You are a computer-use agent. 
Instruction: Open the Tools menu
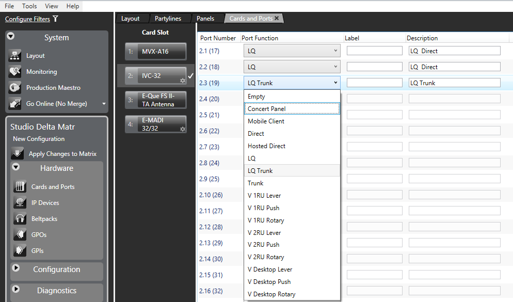click(x=29, y=6)
